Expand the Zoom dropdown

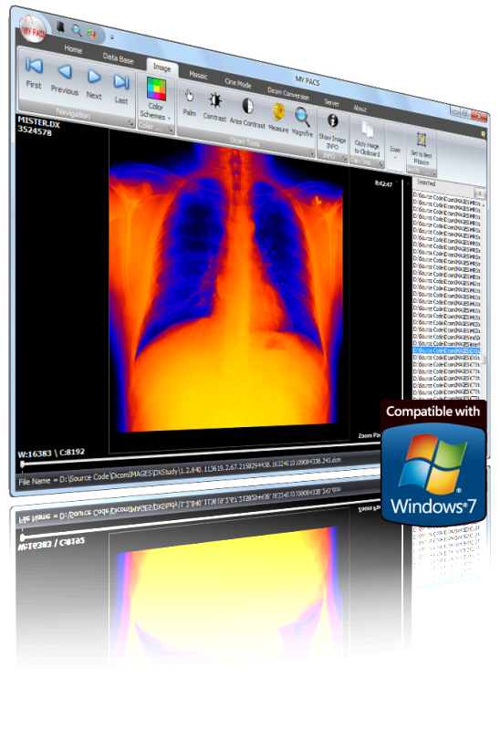395,151
